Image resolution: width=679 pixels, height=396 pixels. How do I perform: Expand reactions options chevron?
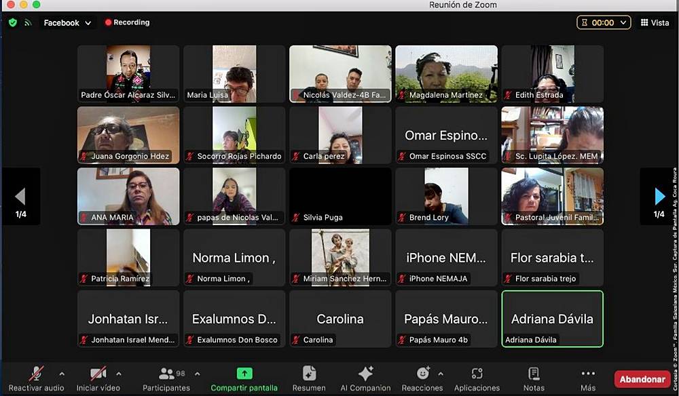point(441,374)
